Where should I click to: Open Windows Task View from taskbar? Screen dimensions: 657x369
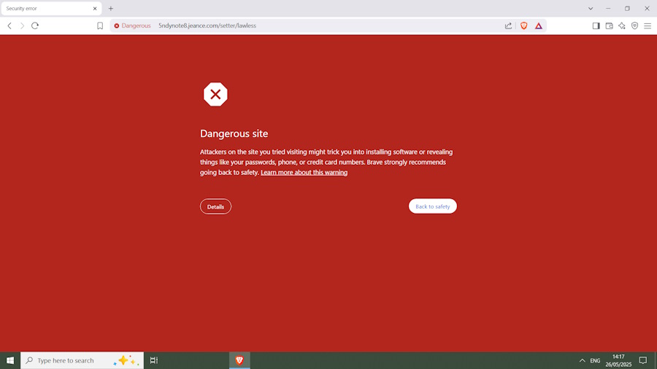pyautogui.click(x=154, y=360)
